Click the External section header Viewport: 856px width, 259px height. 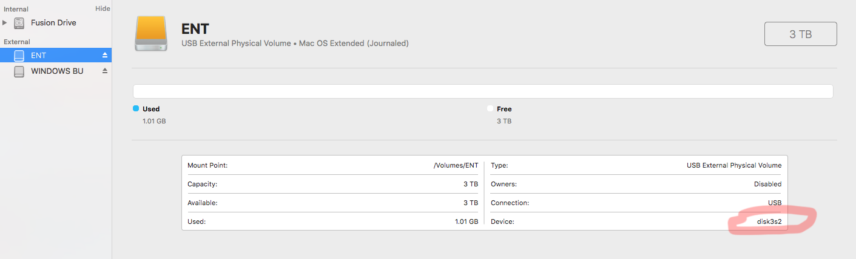click(17, 42)
